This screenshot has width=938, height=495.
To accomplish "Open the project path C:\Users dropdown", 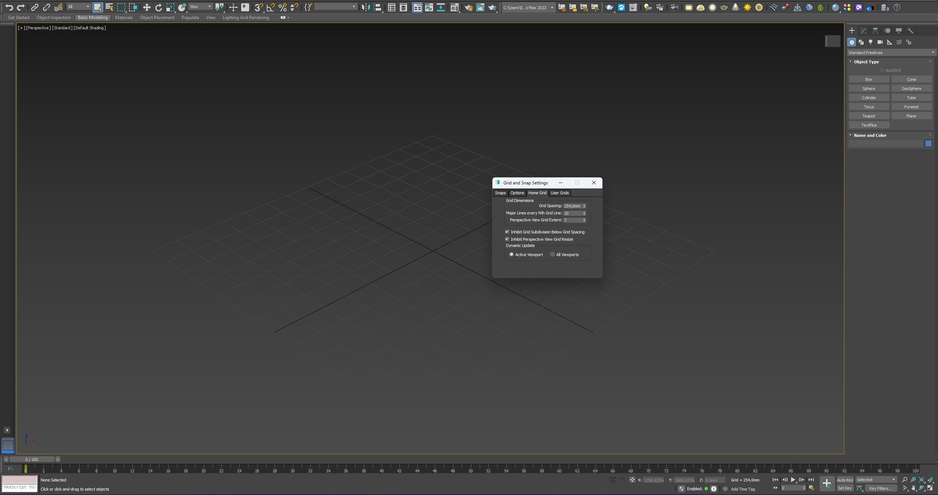I will tap(528, 7).
